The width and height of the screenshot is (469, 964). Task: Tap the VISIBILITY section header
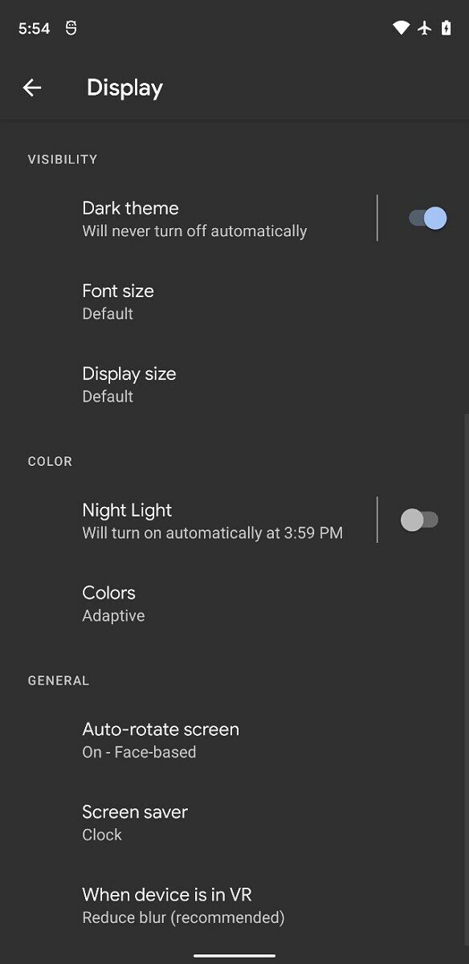[x=63, y=159]
